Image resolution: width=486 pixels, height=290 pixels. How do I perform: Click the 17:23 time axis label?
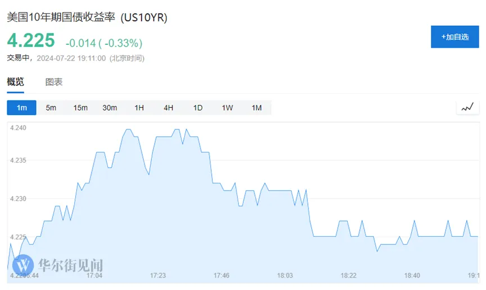pos(158,275)
